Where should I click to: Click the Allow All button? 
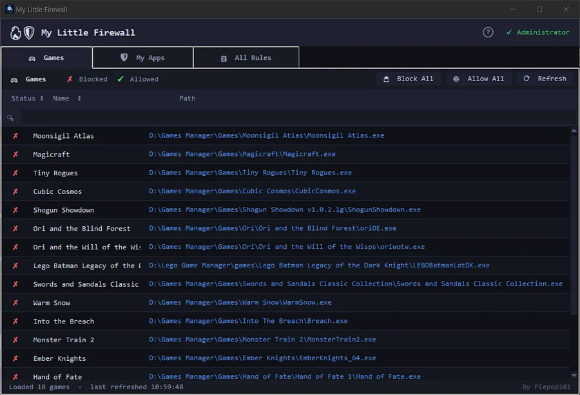[479, 79]
